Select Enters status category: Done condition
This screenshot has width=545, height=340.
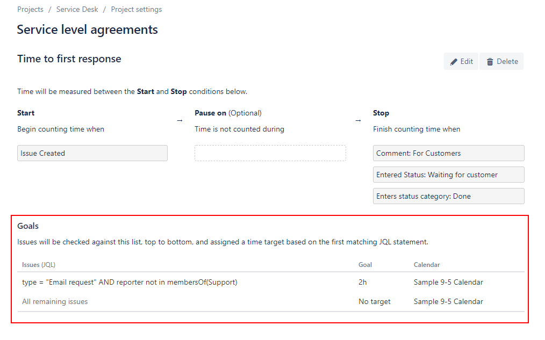tap(448, 196)
